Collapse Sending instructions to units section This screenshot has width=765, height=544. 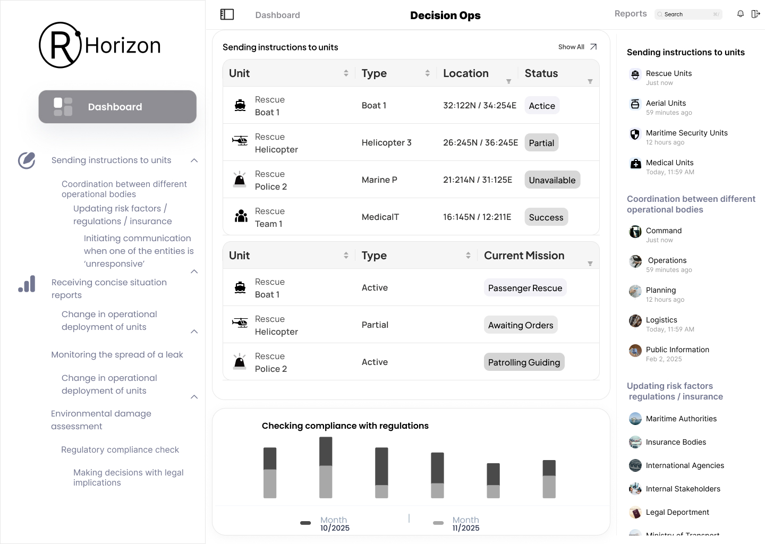[194, 160]
